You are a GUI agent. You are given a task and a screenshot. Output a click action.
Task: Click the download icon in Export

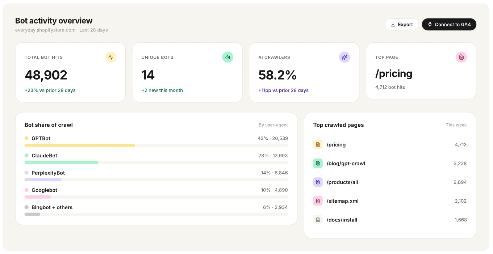tap(393, 25)
